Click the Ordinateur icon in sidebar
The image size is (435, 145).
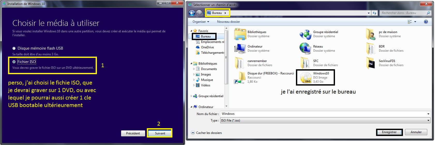195,107
